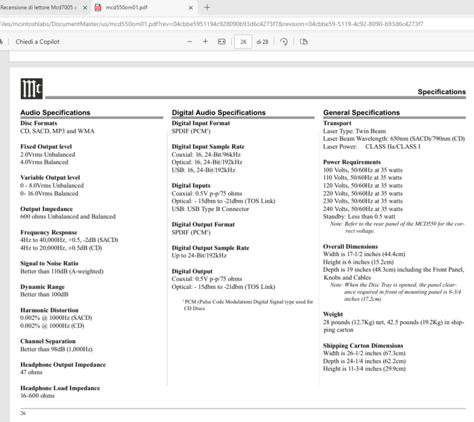Viewport: 474px width, 422px height.
Task: Click the fit to width icon
Action: [222, 41]
